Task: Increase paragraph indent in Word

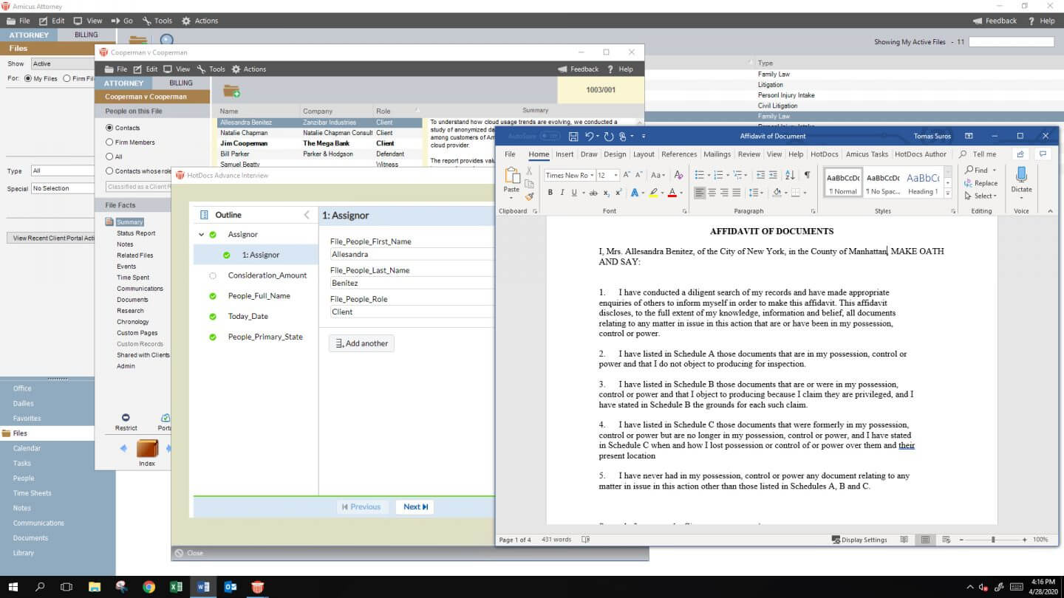Action: coord(773,175)
